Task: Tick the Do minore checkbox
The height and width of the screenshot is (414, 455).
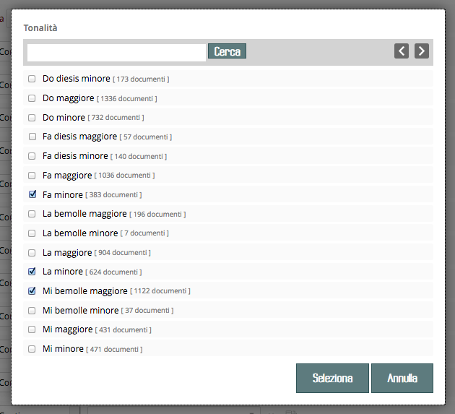Action: coord(32,117)
